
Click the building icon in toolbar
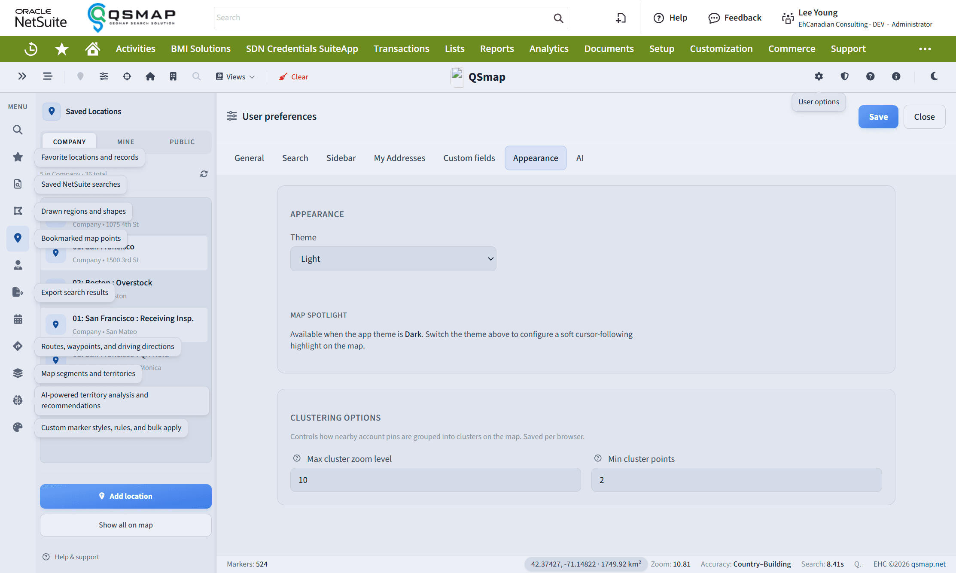(173, 76)
